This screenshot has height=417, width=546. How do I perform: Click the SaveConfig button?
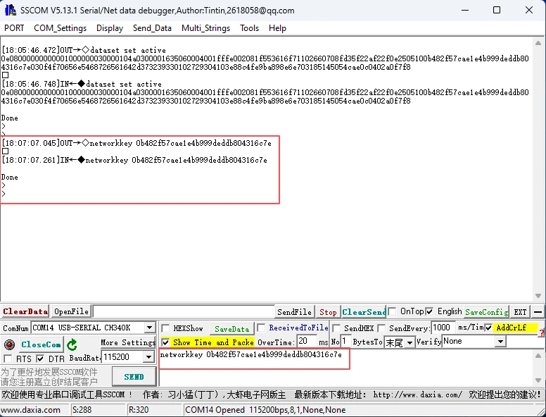point(486,311)
